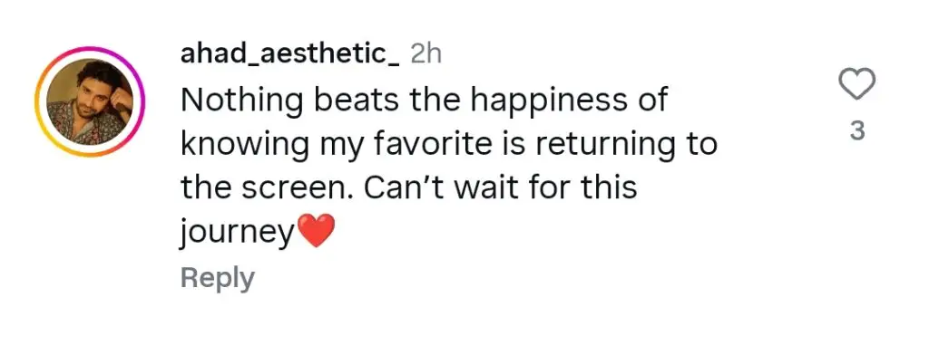Select the line 'Nothing beats the happiness of'
This screenshot has width=929, height=355.
425,101
